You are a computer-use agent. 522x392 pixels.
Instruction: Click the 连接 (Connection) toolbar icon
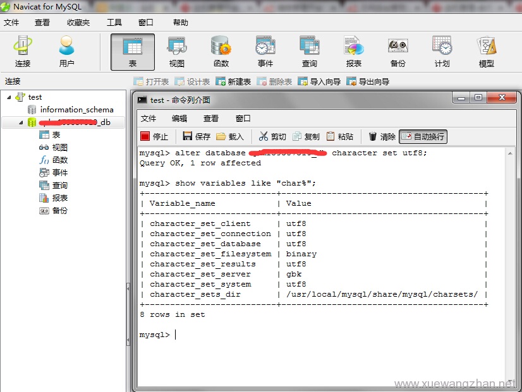pyautogui.click(x=23, y=51)
